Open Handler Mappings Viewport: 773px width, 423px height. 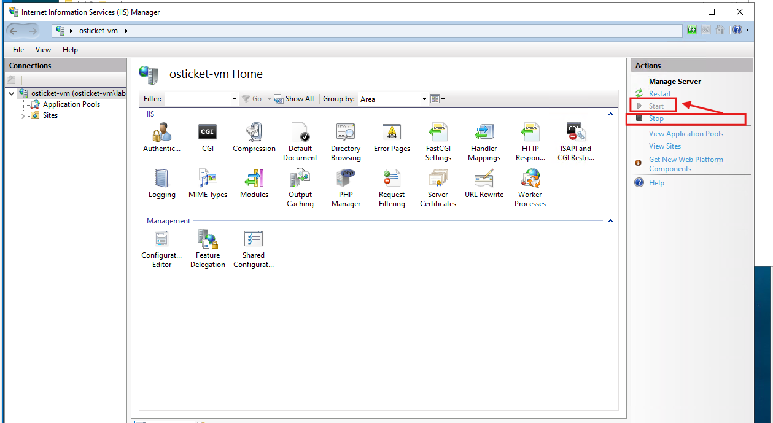click(484, 142)
